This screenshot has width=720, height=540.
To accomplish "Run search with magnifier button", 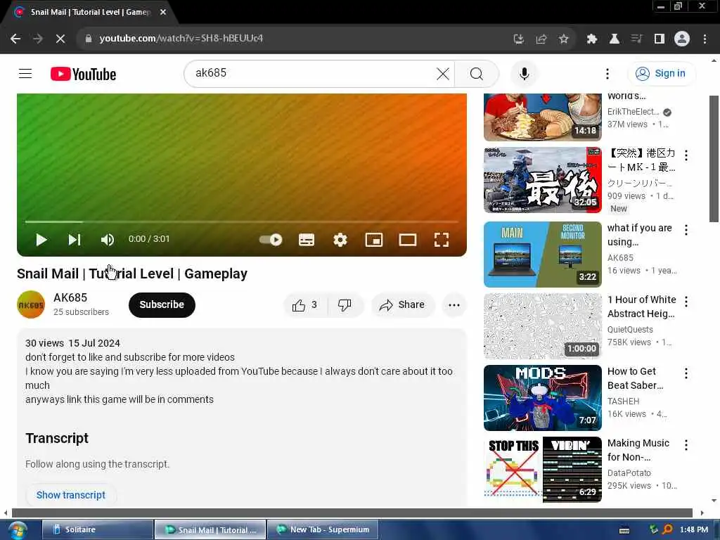I will click(477, 73).
